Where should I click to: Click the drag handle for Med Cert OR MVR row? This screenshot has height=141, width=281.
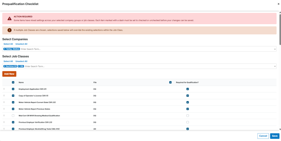(4, 116)
